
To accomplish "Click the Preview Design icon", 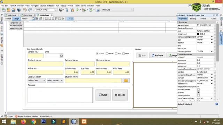I will coord(41,19).
